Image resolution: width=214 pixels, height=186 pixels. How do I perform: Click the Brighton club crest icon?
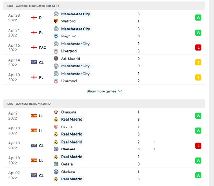click(x=56, y=36)
